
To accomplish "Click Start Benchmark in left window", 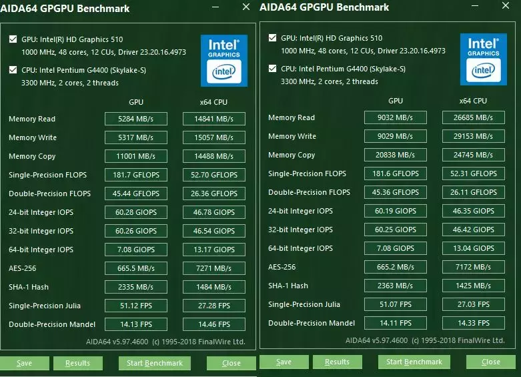I will pos(155,363).
